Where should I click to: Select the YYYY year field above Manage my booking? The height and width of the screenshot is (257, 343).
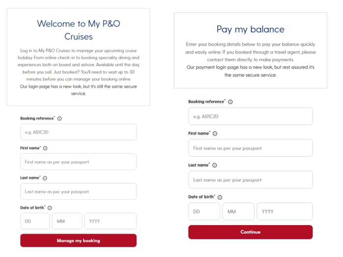(111, 221)
